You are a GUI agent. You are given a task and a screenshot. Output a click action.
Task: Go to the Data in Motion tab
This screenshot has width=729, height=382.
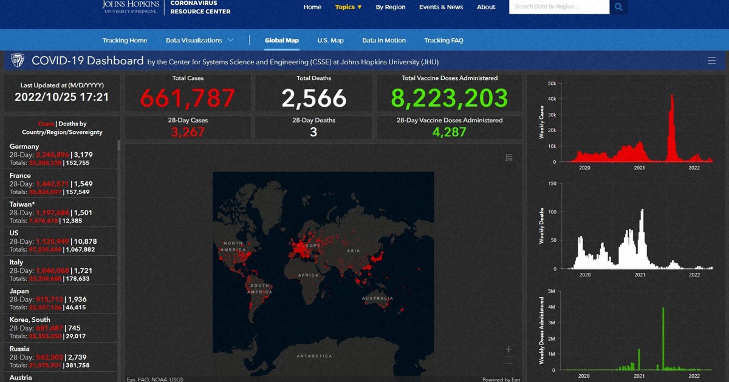pyautogui.click(x=384, y=41)
